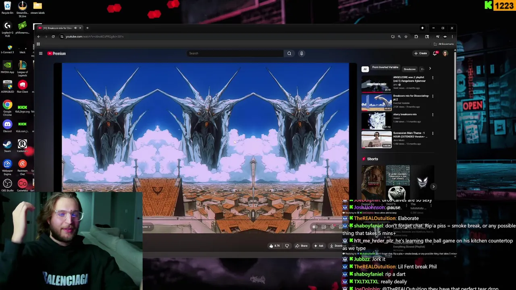Open options for ANGELCORE.wav video
This screenshot has width=516, height=290.
pos(433,78)
